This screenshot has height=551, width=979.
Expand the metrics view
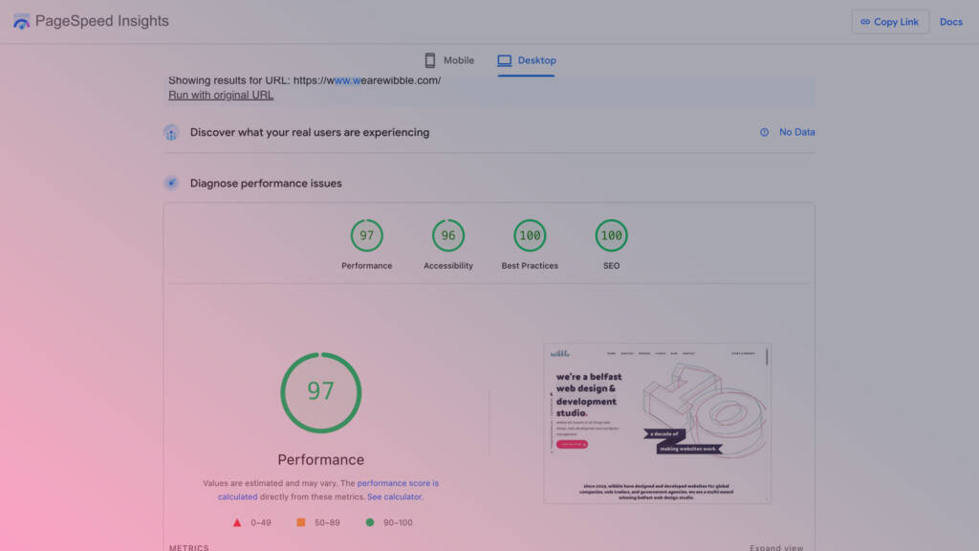pyautogui.click(x=776, y=547)
